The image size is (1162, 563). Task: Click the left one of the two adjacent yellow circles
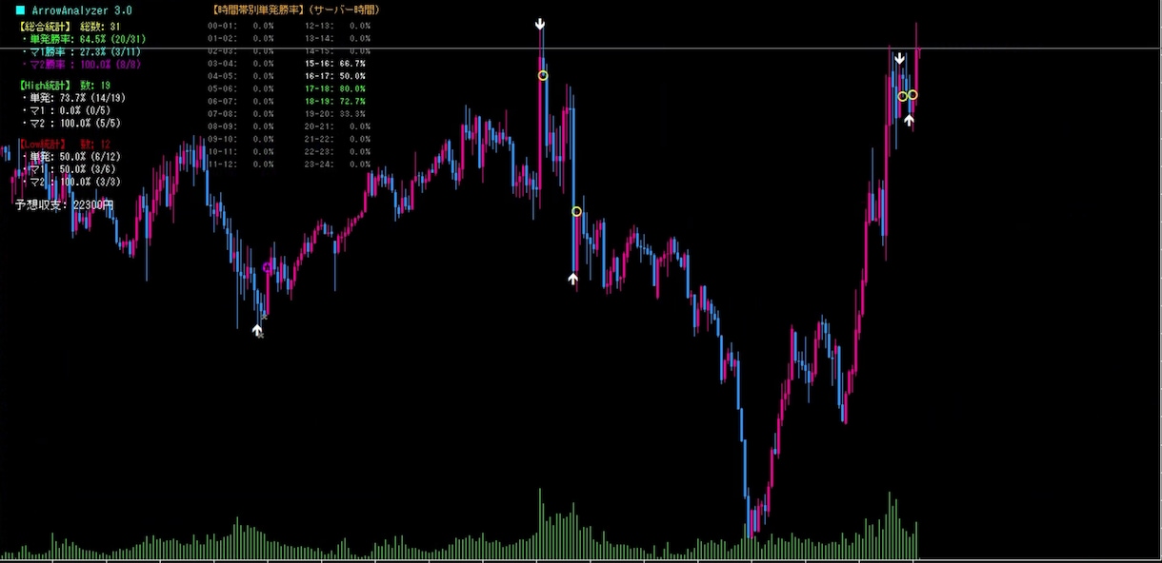coord(902,96)
